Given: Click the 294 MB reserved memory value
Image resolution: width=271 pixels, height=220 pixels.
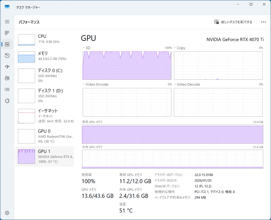Looking at the screenshot, I should [x=200, y=197].
